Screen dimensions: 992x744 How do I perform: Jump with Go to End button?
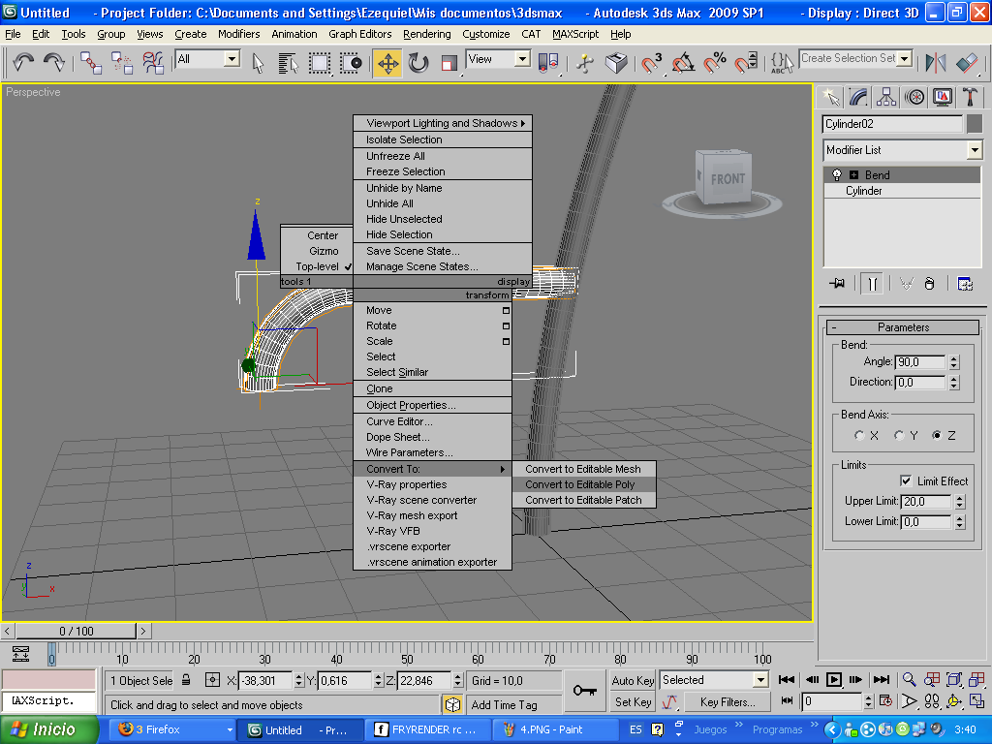(x=882, y=679)
